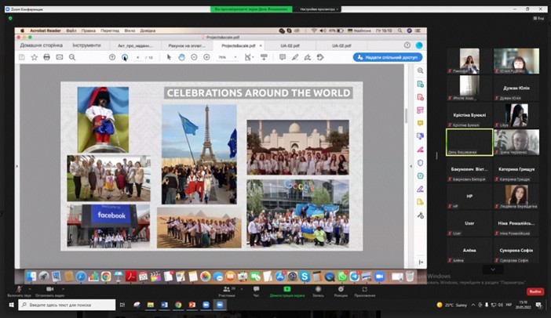551x318 pixels.
Task: Click the zoom out minus icon
Action: 195,57
